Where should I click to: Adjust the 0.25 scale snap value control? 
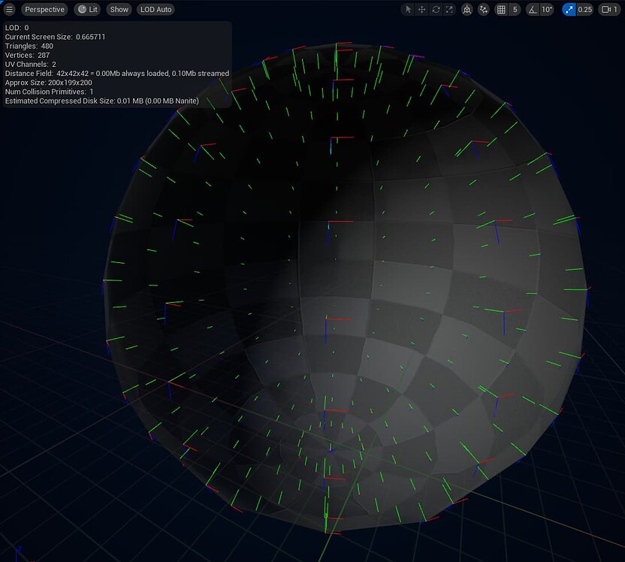click(584, 9)
